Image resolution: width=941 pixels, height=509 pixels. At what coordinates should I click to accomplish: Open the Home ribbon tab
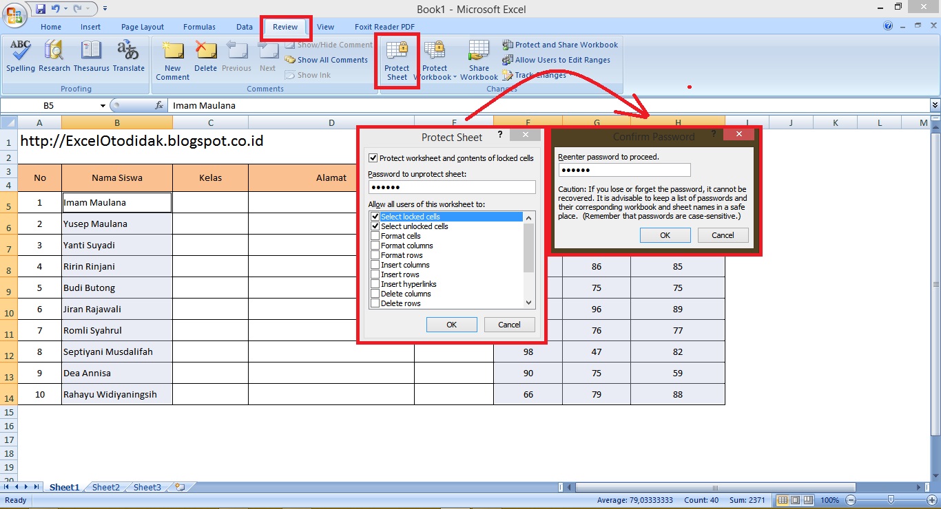(51, 27)
